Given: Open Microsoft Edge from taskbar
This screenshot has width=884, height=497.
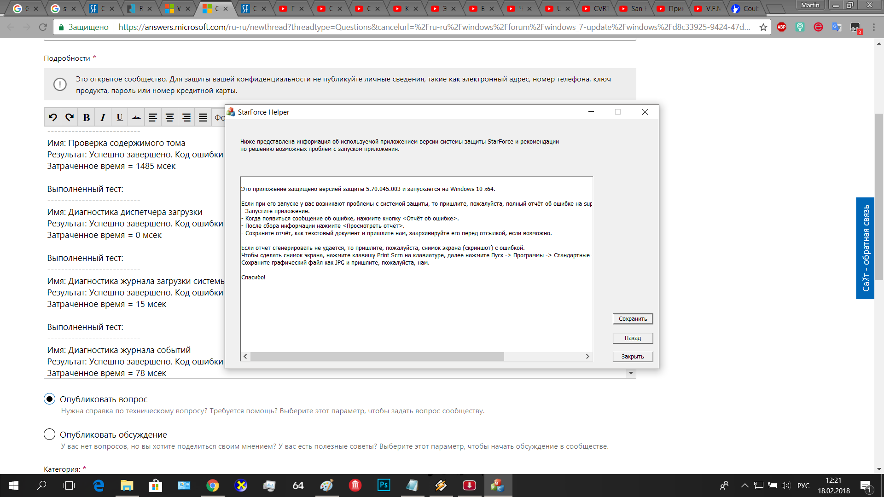Looking at the screenshot, I should [99, 485].
